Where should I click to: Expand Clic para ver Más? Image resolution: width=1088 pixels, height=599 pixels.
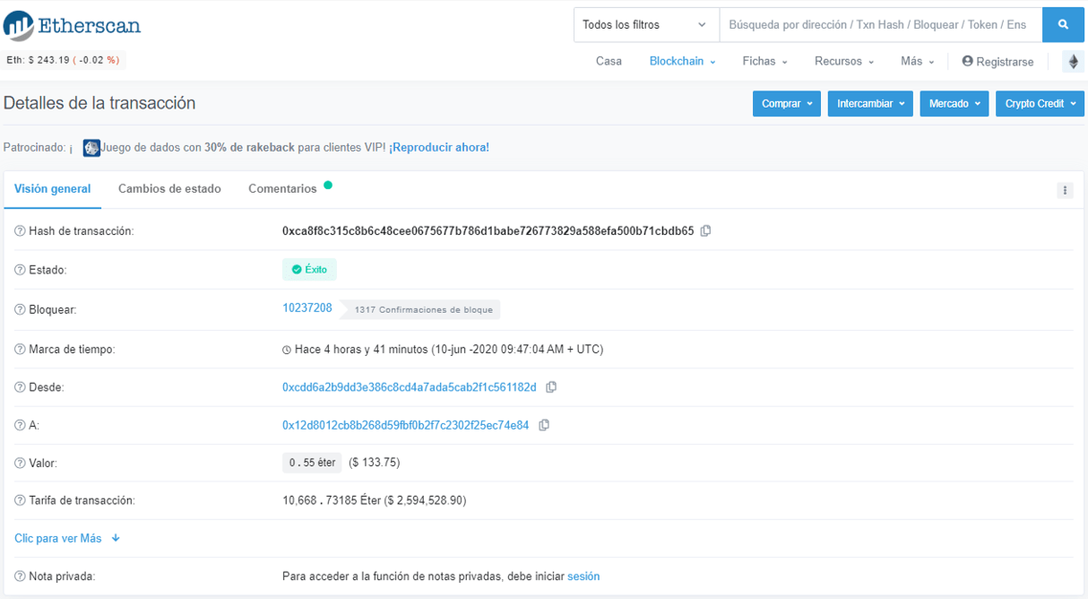pos(67,539)
